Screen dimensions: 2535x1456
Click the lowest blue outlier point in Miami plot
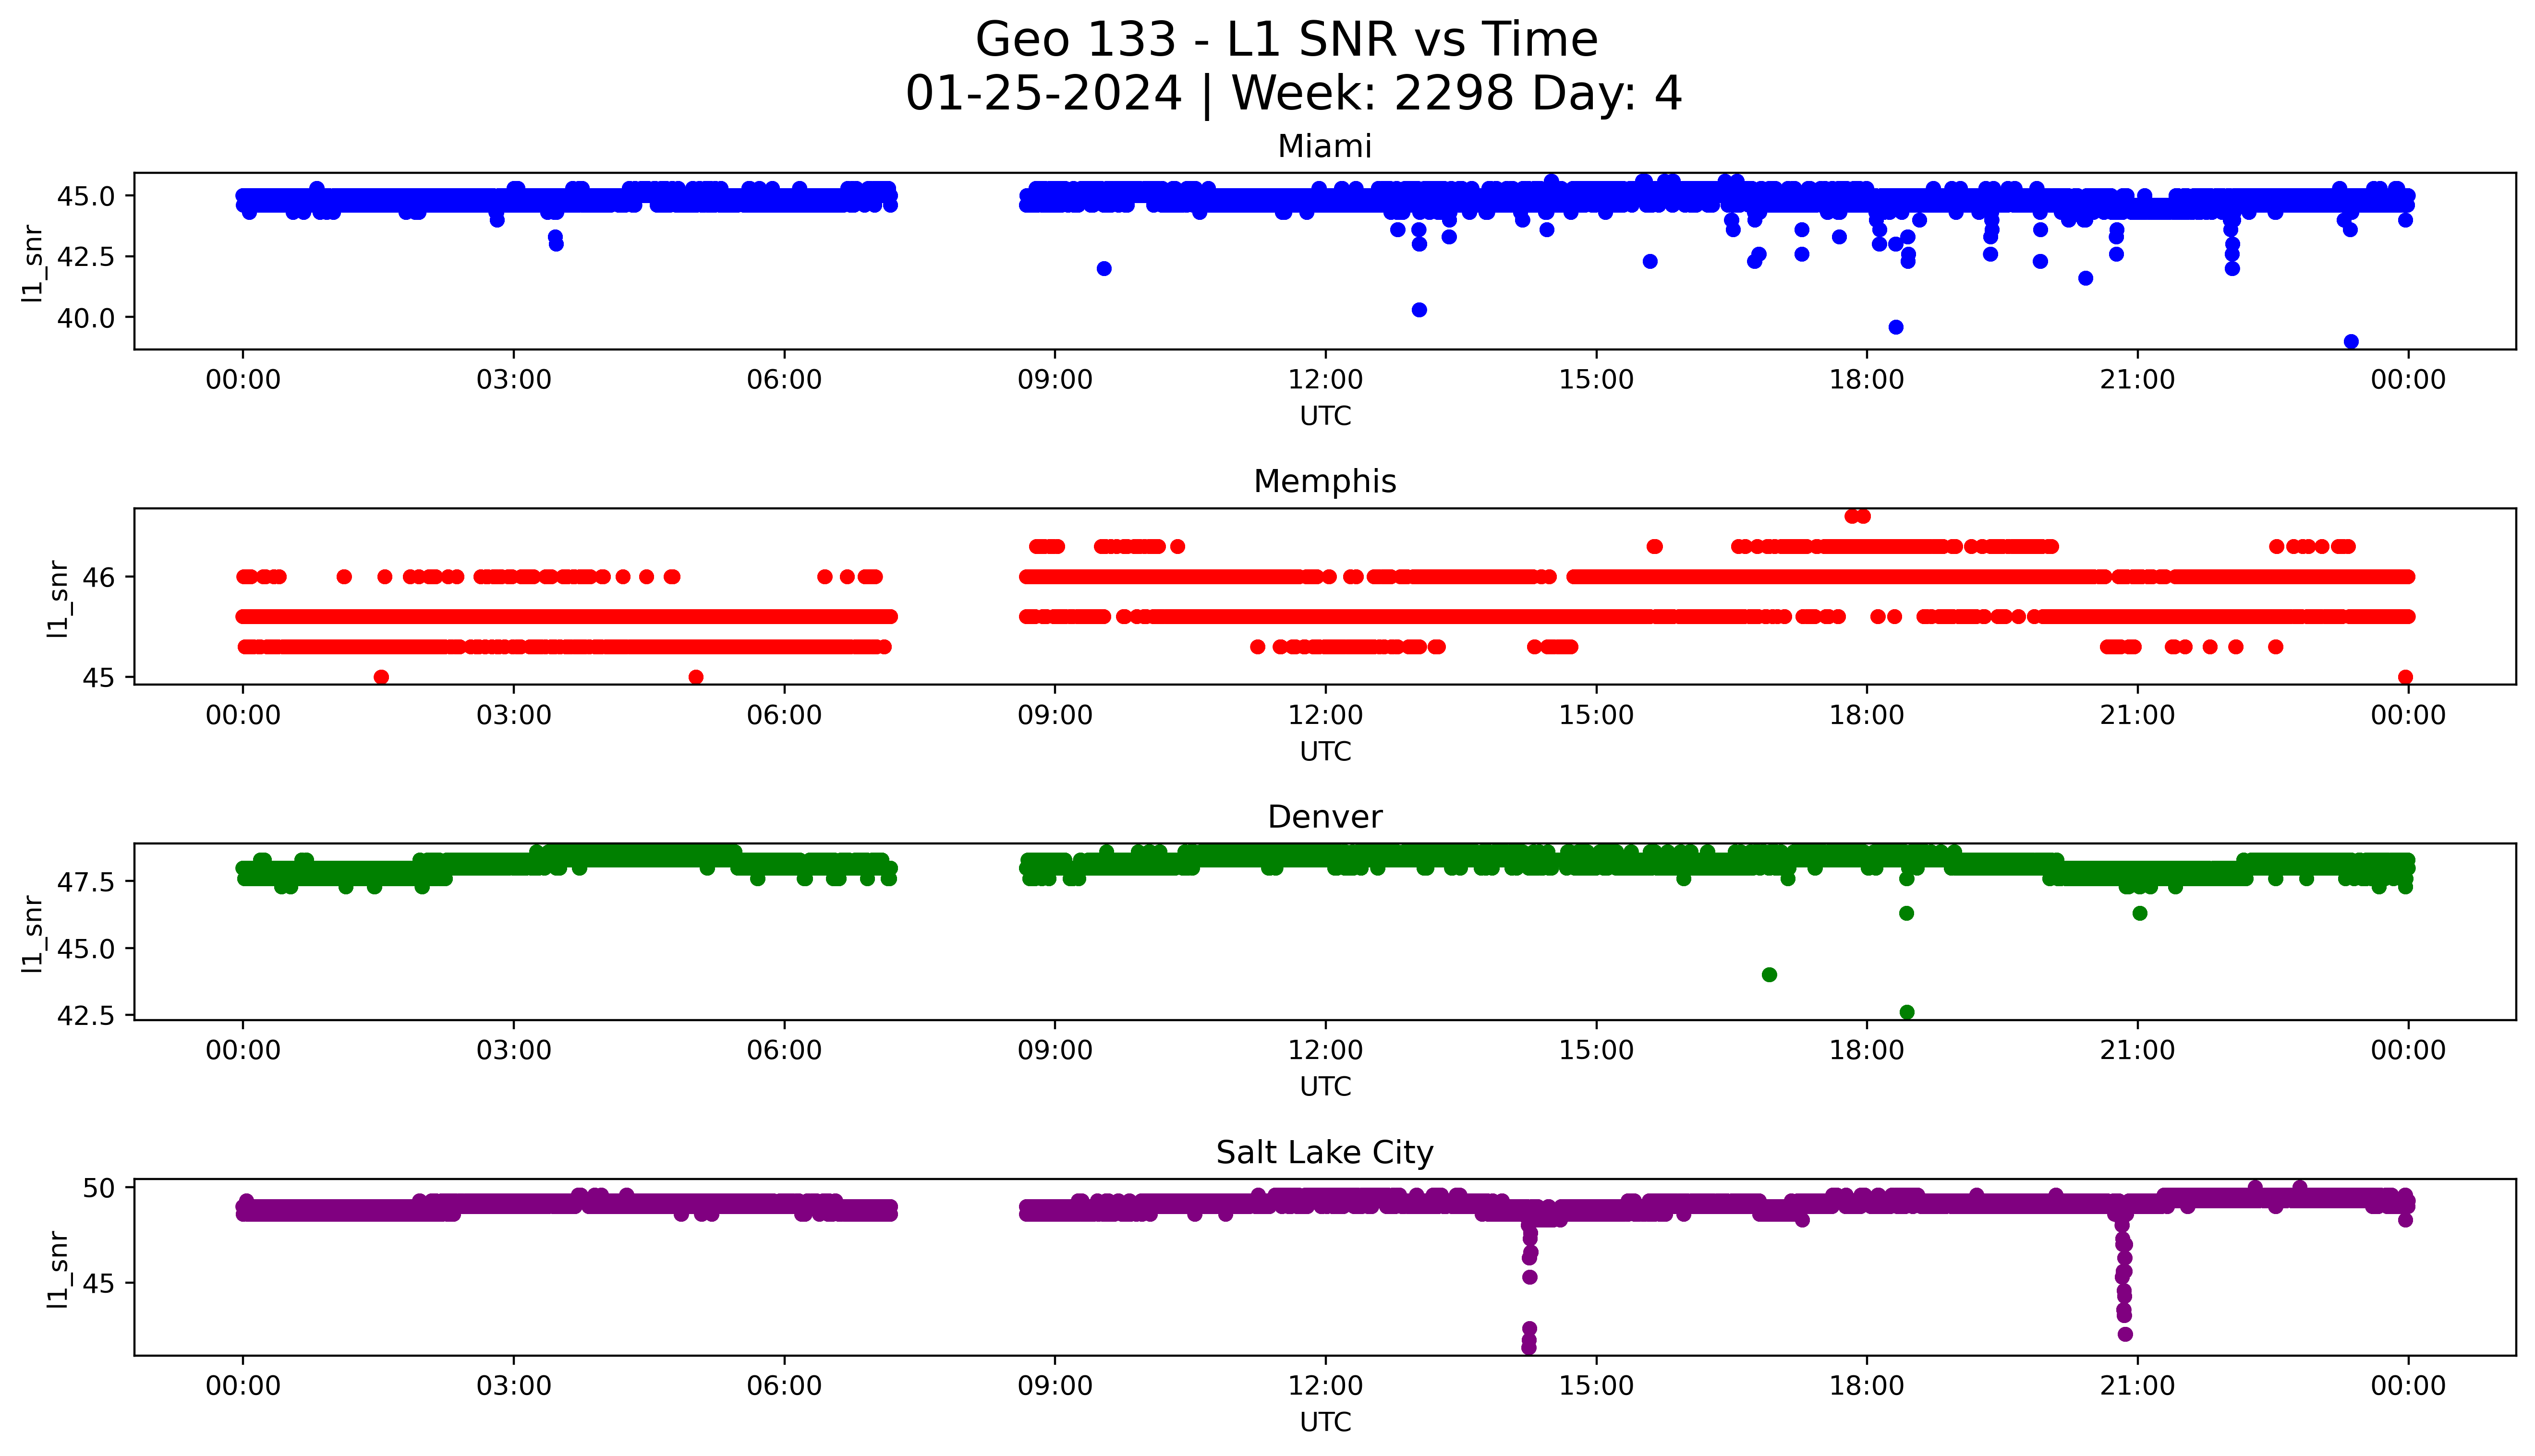coord(2351,342)
